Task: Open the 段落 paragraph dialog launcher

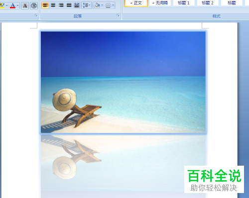Action: pos(118,15)
